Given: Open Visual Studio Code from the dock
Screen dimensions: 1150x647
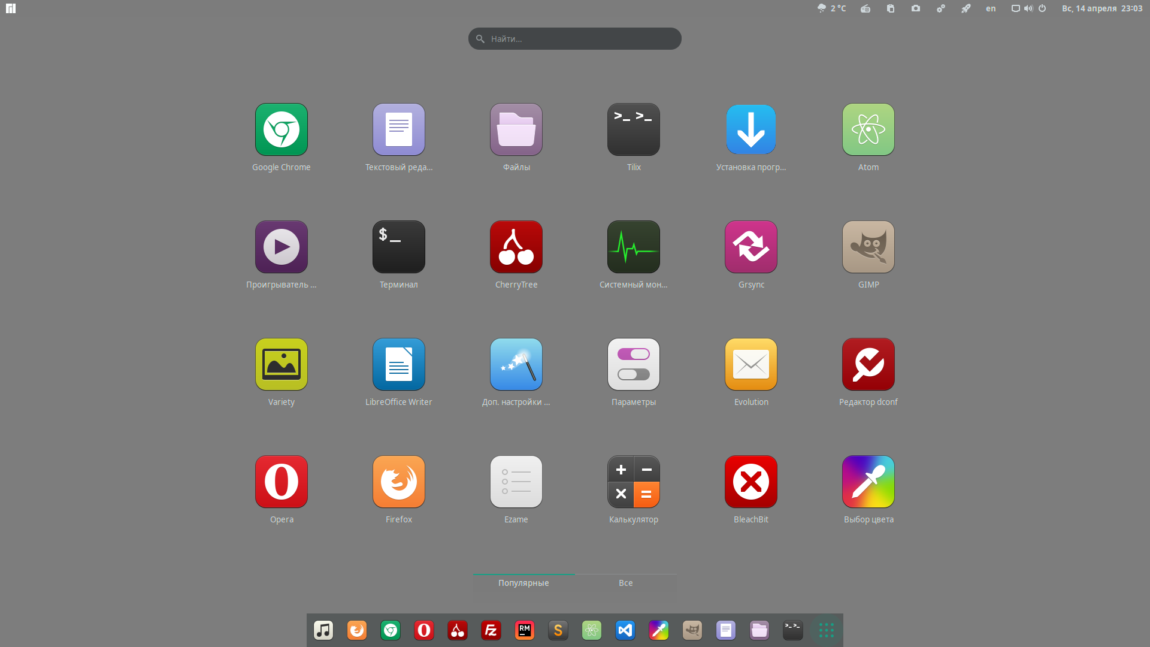Looking at the screenshot, I should [625, 630].
